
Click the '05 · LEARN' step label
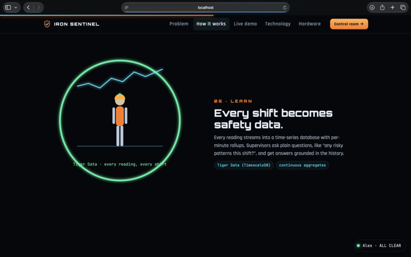coord(233,101)
